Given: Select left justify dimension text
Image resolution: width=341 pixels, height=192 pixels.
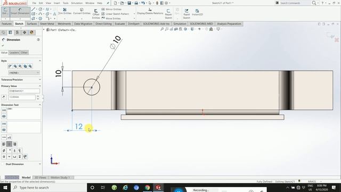Looking at the screenshot, I should pos(4,144).
